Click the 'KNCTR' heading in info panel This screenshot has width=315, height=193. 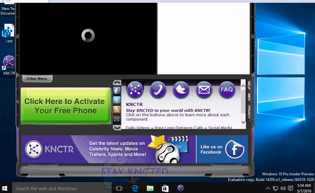click(x=134, y=104)
